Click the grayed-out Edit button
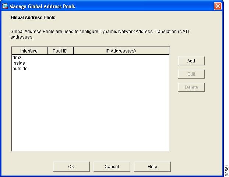 point(191,74)
